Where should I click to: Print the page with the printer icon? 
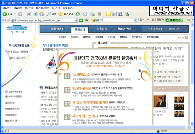93,14
